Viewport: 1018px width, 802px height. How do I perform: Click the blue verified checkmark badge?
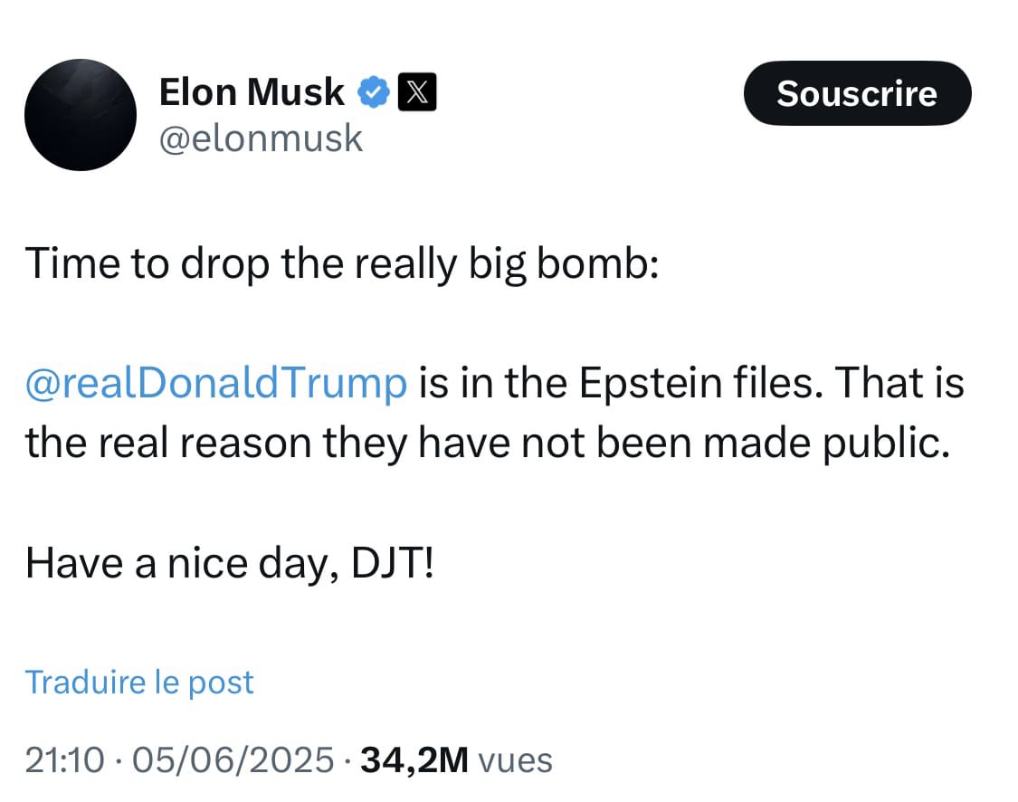(x=374, y=92)
